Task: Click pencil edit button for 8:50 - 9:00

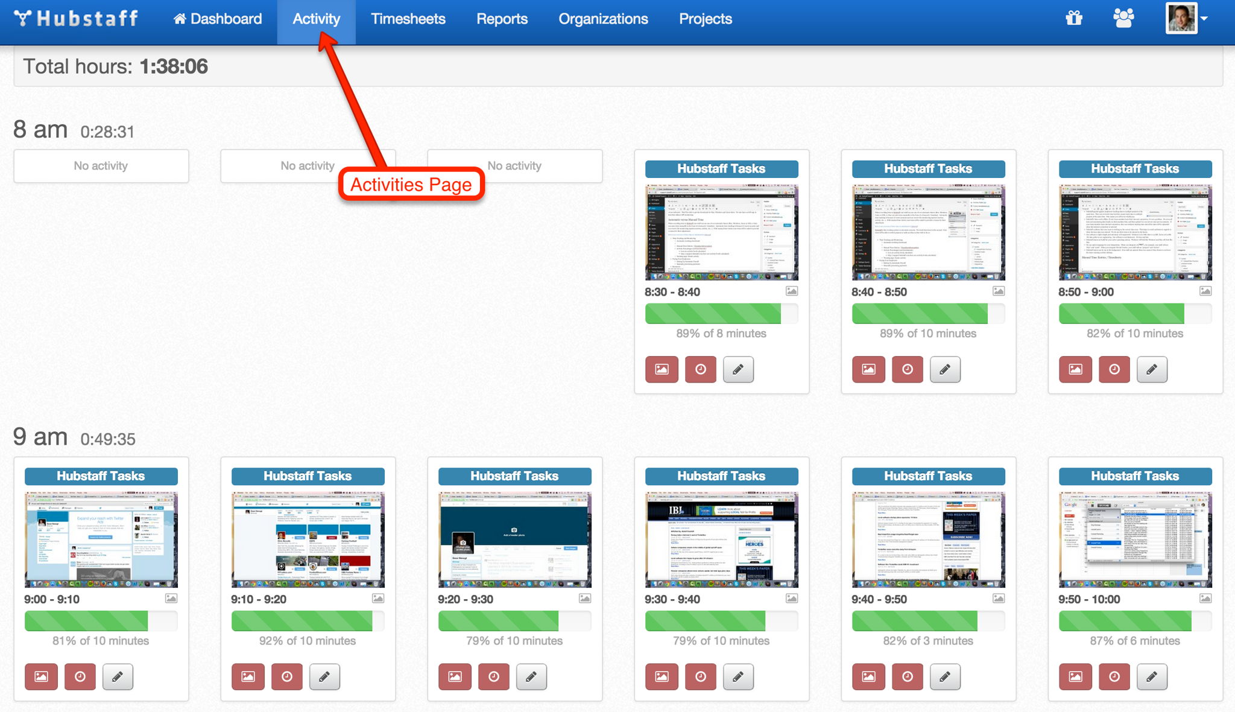Action: point(1152,369)
